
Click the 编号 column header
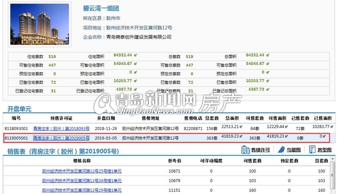(16, 118)
